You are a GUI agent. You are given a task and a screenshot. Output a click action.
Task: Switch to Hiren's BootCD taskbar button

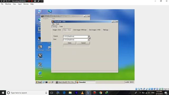(65, 82)
